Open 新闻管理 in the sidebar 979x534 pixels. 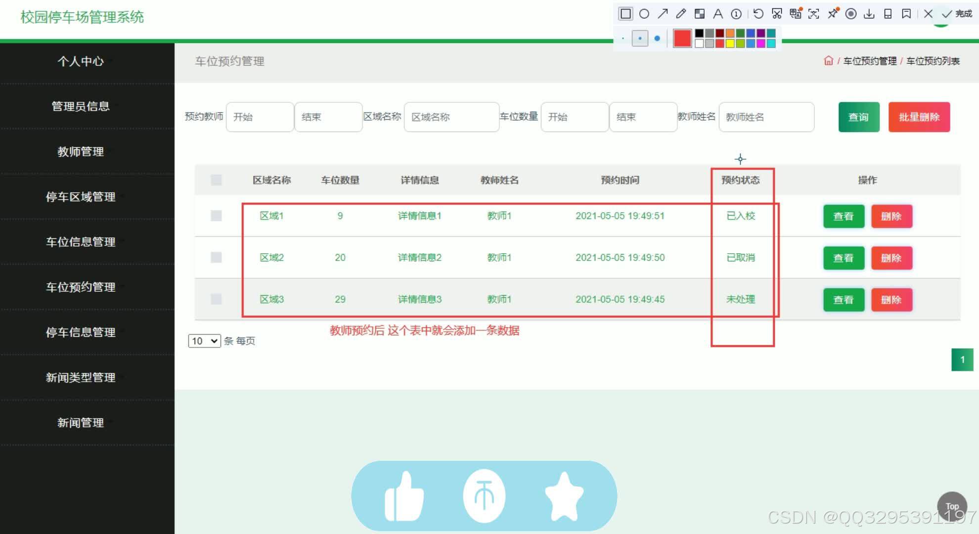point(81,423)
